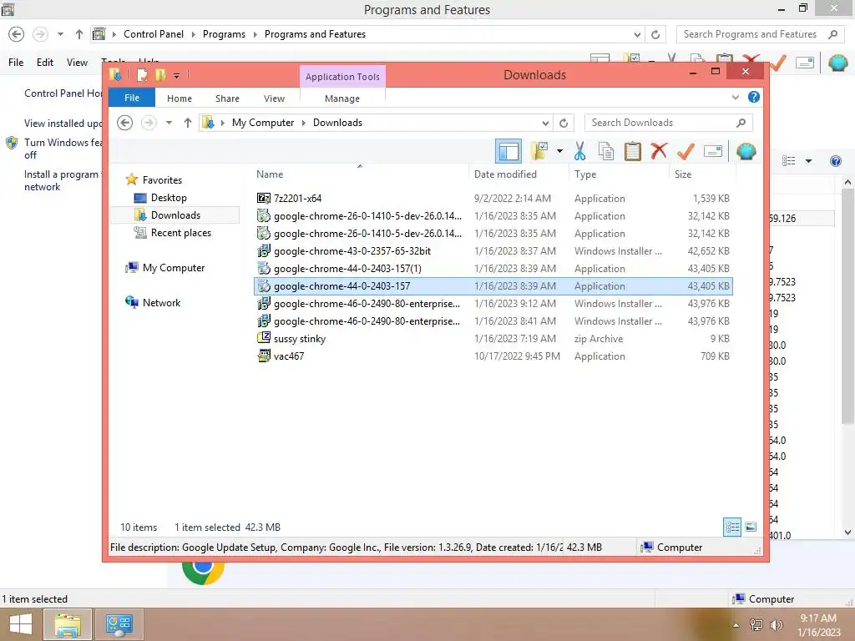This screenshot has width=855, height=641.
Task: Select Desktop under Favorites
Action: point(169,197)
